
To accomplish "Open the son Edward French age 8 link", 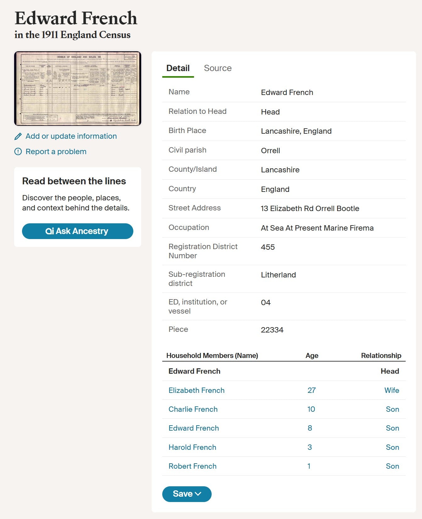I will (x=194, y=428).
